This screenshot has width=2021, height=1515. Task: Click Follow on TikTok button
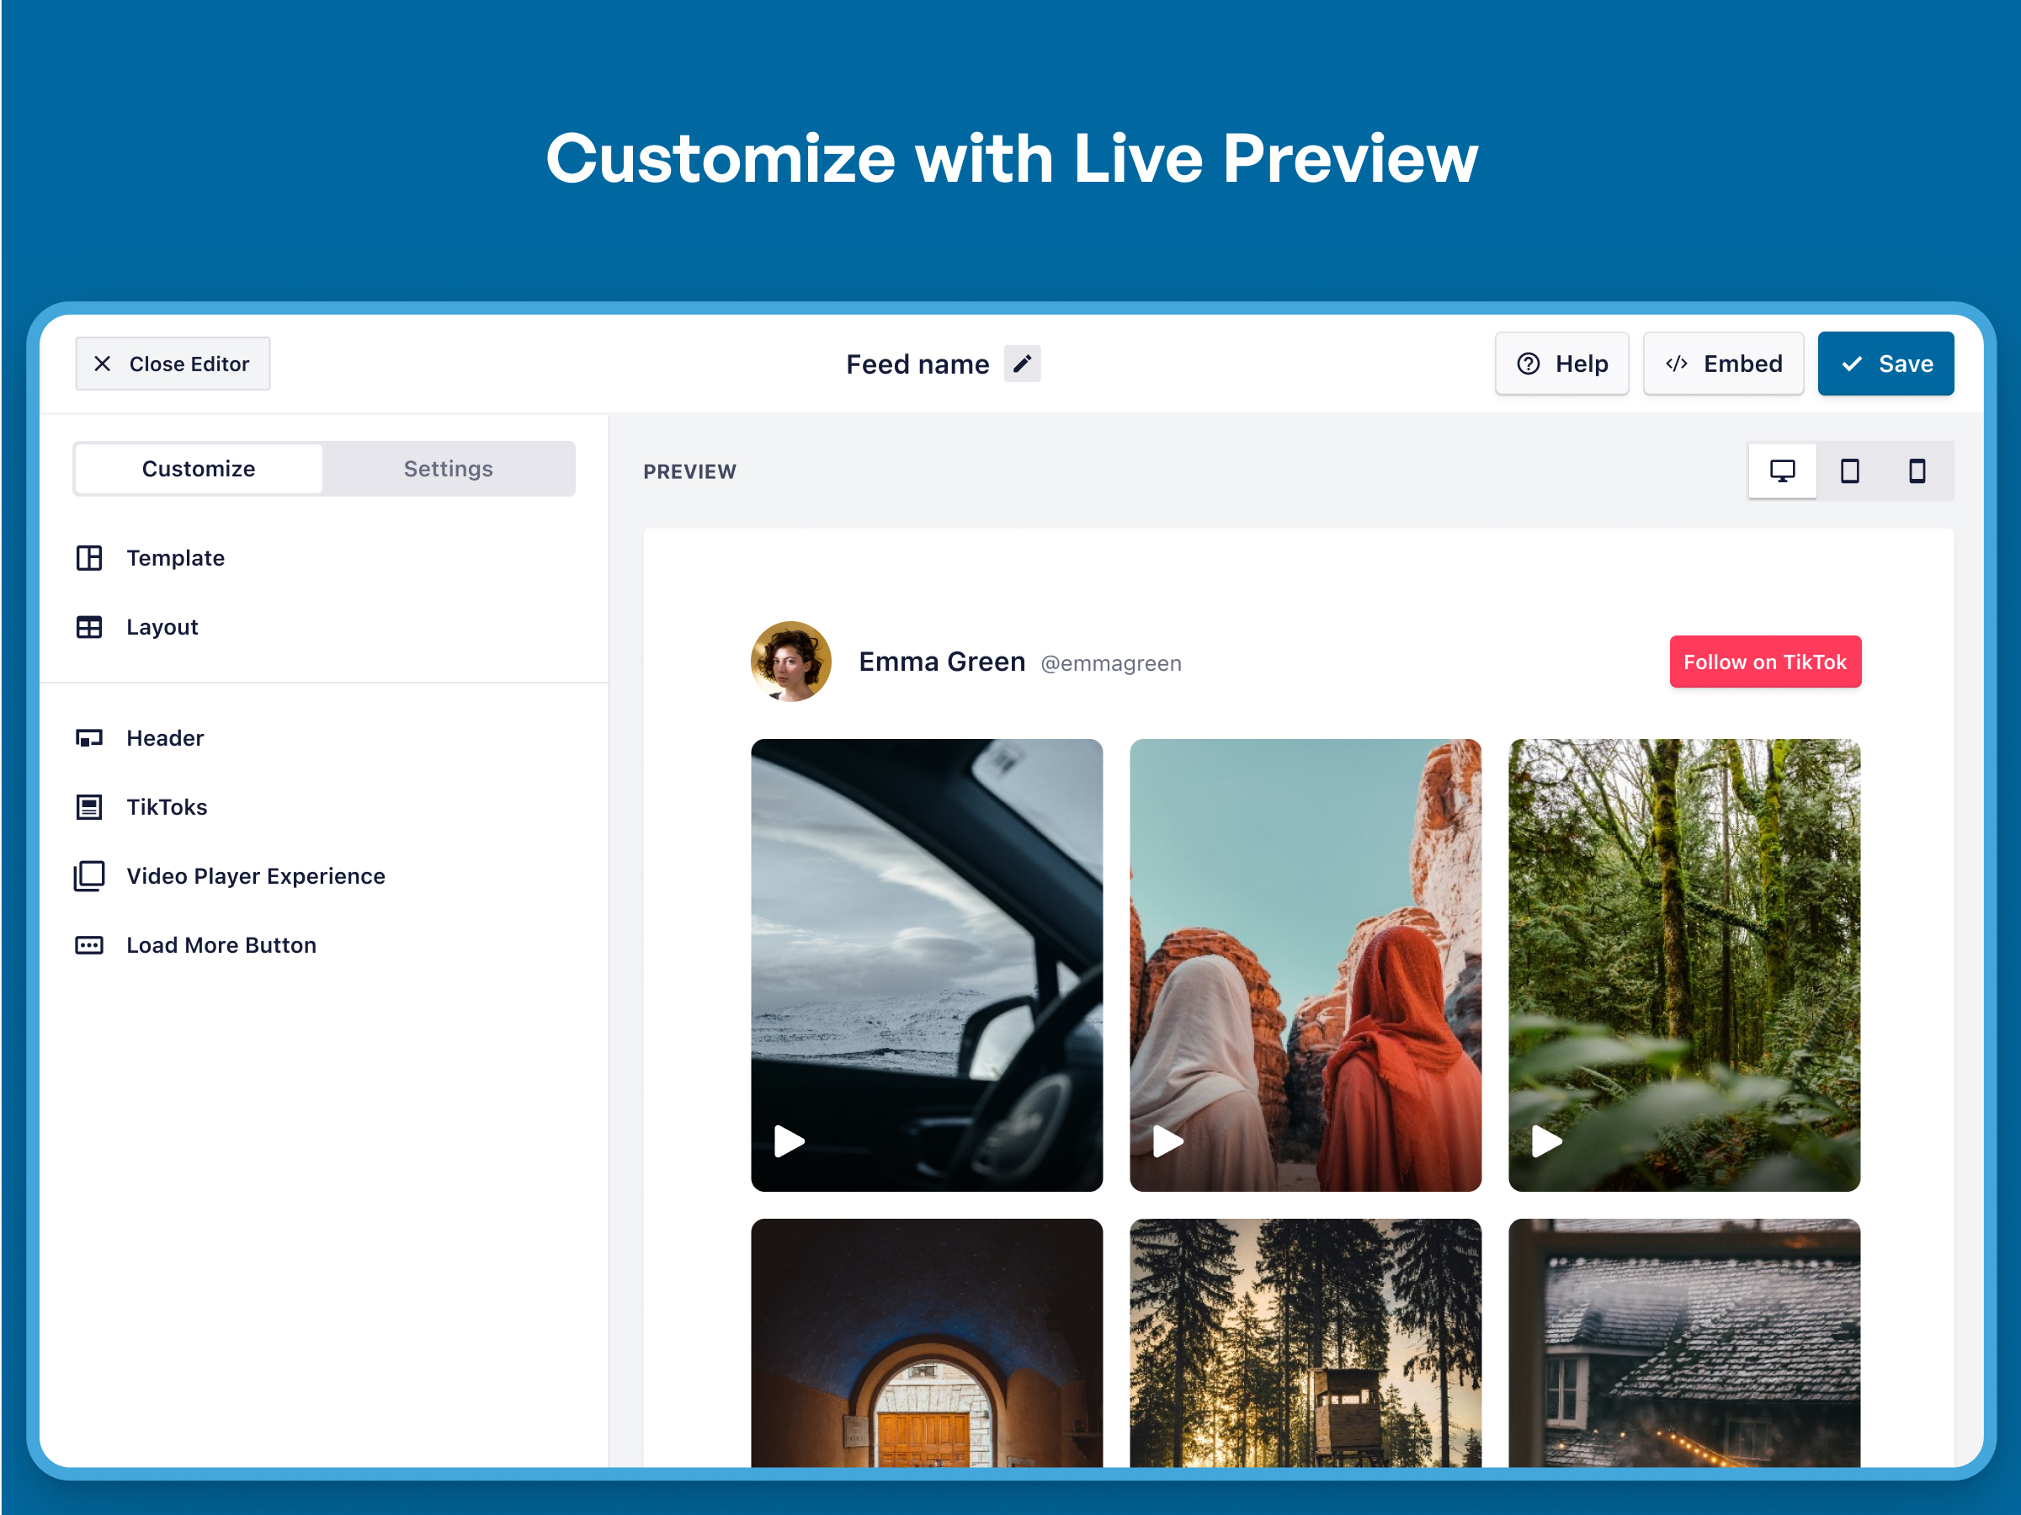1764,662
